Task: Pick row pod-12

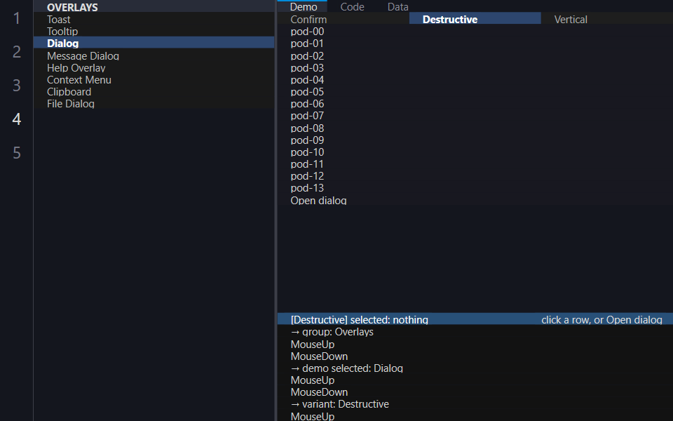Action: (x=475, y=176)
